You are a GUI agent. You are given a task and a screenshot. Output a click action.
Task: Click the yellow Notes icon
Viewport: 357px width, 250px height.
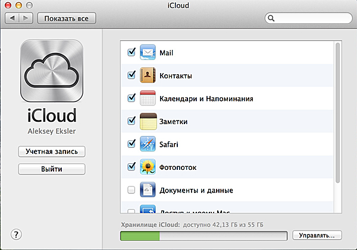pyautogui.click(x=148, y=121)
